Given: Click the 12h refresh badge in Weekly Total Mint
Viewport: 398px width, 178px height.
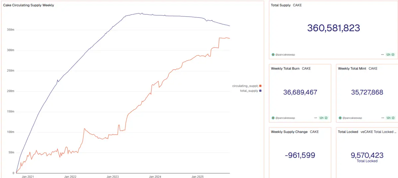Looking at the screenshot, I should point(390,118).
